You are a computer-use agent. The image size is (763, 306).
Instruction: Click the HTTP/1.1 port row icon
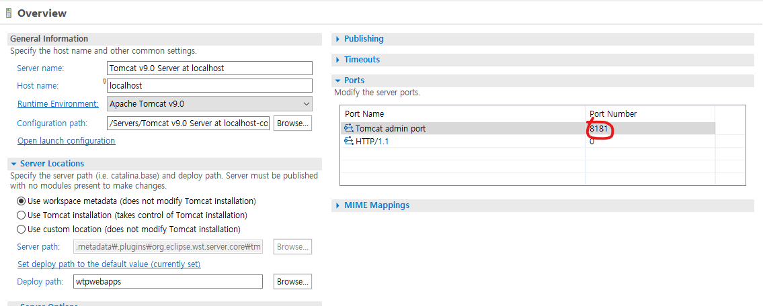pyautogui.click(x=348, y=142)
